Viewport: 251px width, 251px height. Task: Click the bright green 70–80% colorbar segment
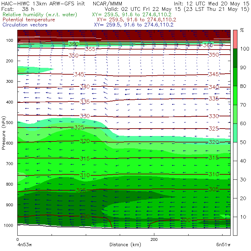(235, 95)
